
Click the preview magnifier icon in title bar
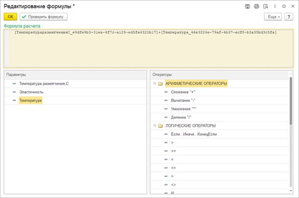tap(266, 6)
